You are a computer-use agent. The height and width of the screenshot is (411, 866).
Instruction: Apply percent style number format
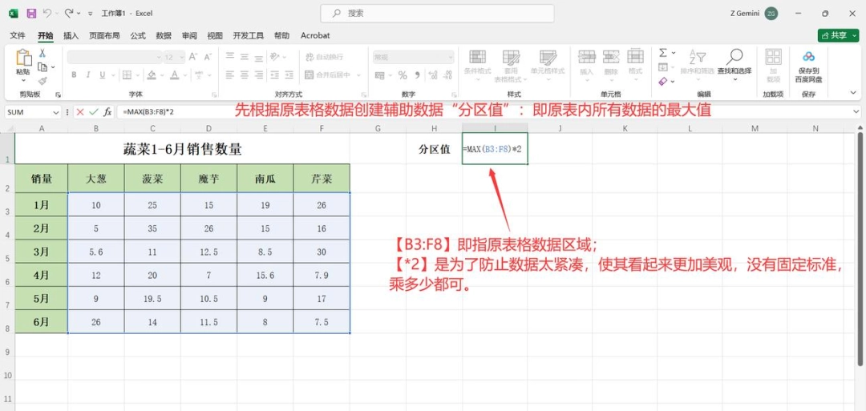(403, 75)
